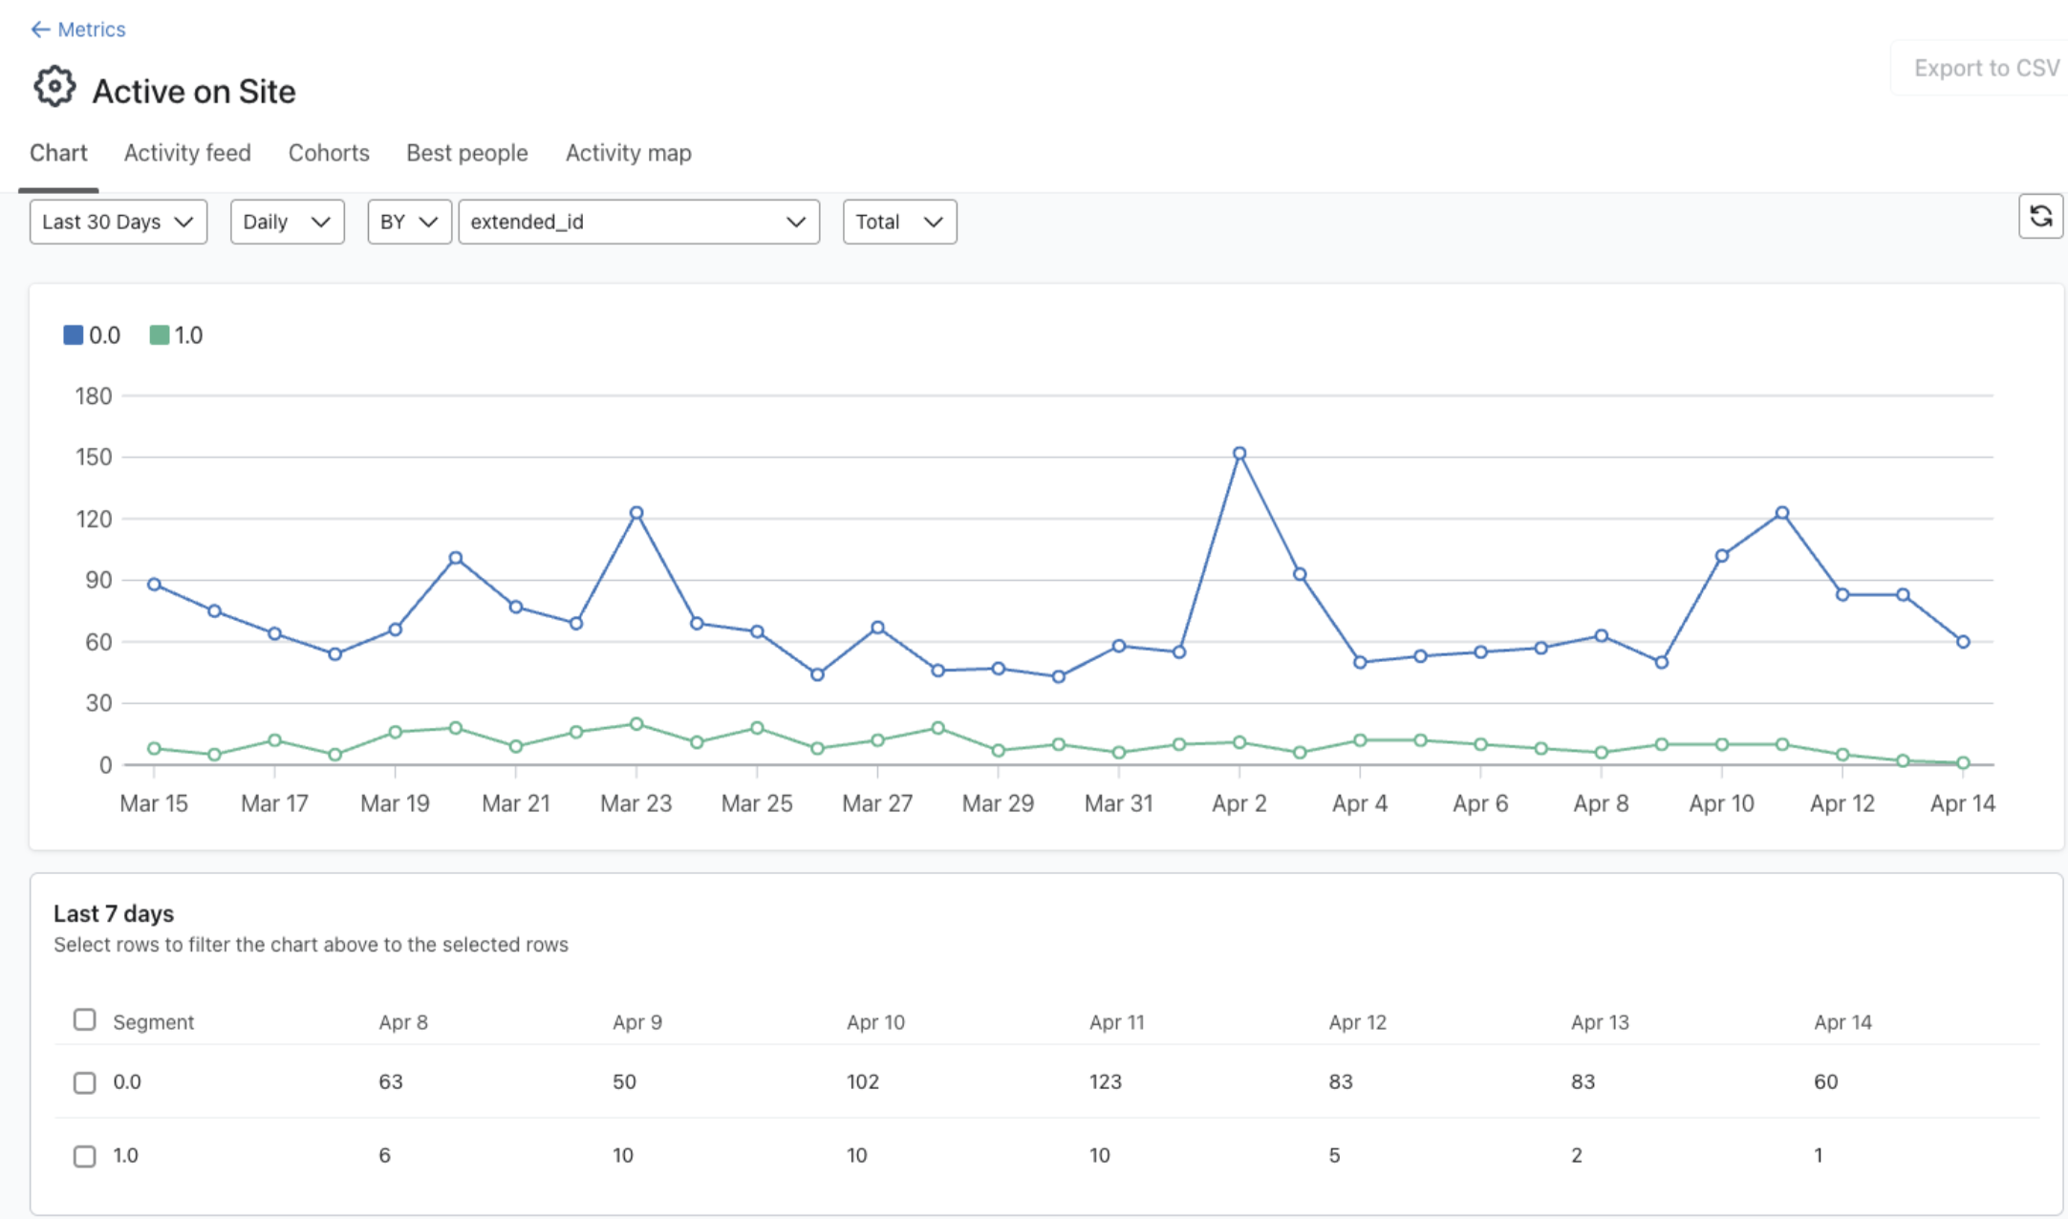Switch to the Activity feed tab
This screenshot has height=1219, width=2068.
tap(187, 153)
